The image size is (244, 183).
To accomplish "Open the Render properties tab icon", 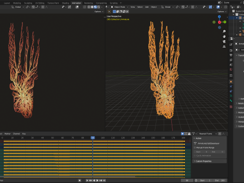I will 231,50.
